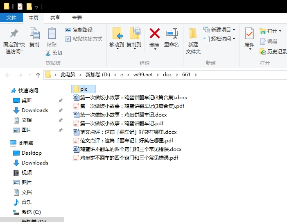Switch to View (查看) tab
This screenshot has height=222, width=287.
[77, 18]
